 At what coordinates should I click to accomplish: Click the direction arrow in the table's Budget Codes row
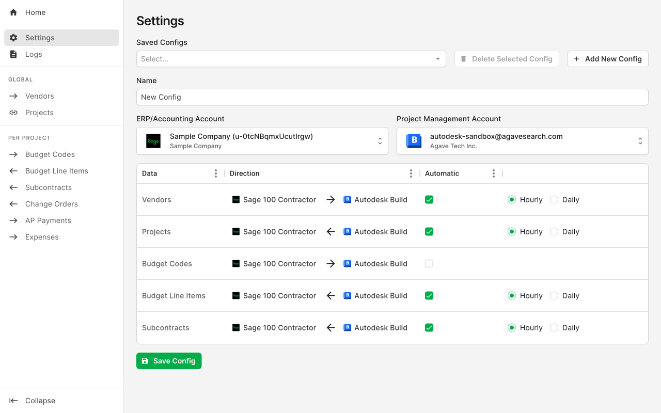tap(331, 264)
